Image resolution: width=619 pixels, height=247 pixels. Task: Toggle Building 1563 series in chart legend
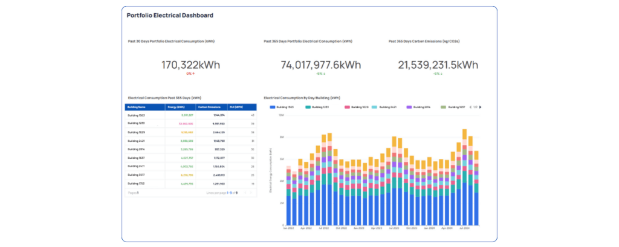283,107
